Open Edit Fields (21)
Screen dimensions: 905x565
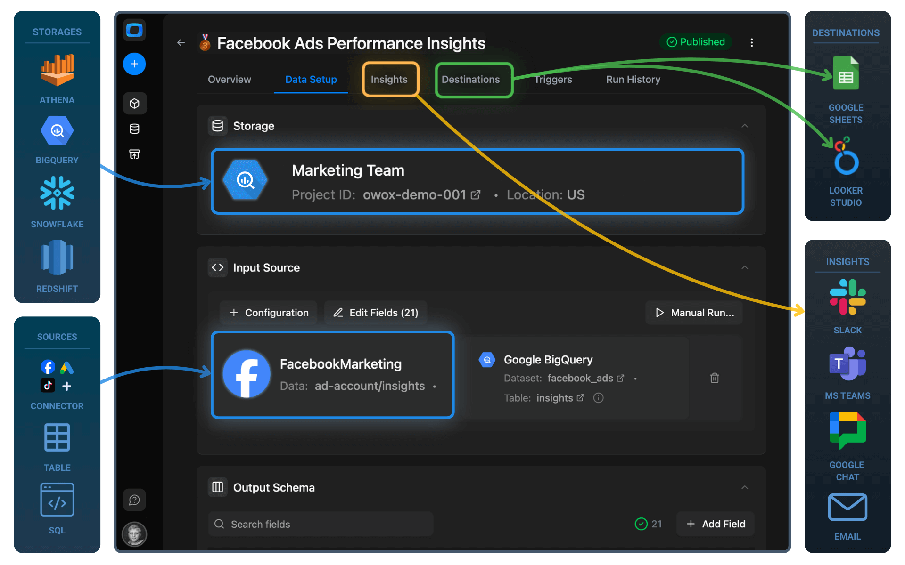pyautogui.click(x=376, y=312)
